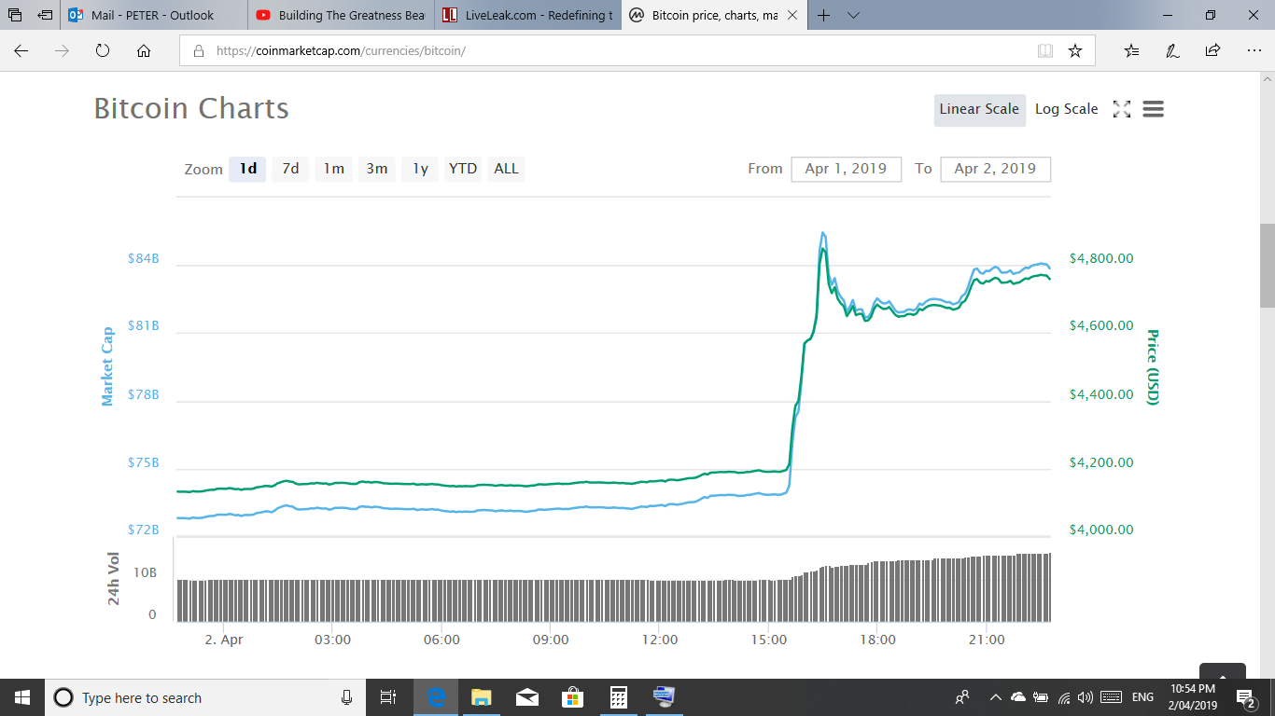Open the network Wi-Fi tray icon
Image resolution: width=1275 pixels, height=716 pixels.
tap(1063, 697)
